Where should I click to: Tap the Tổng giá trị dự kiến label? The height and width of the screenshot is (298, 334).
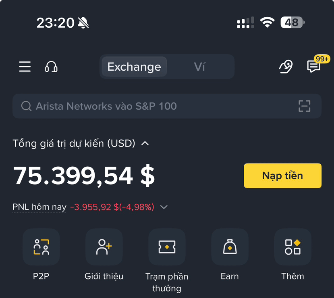coord(74,143)
